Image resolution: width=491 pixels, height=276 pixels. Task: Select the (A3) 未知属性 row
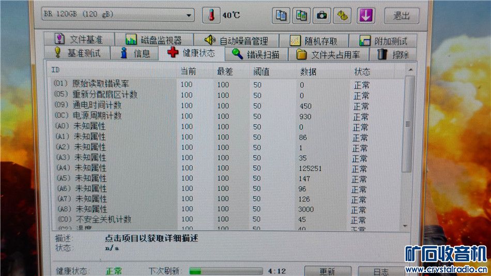point(227,158)
